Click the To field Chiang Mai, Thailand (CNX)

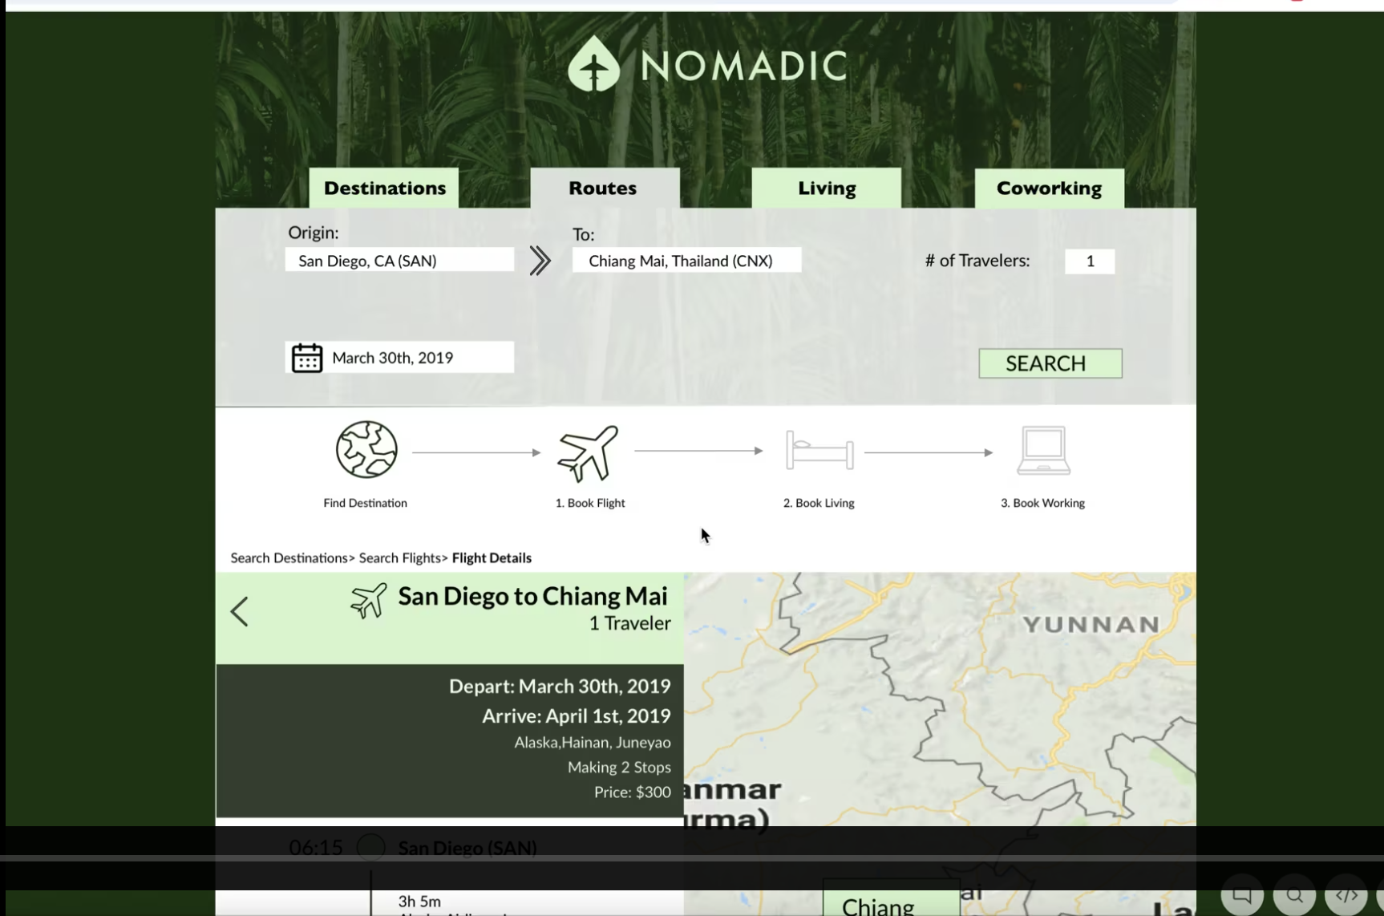686,260
